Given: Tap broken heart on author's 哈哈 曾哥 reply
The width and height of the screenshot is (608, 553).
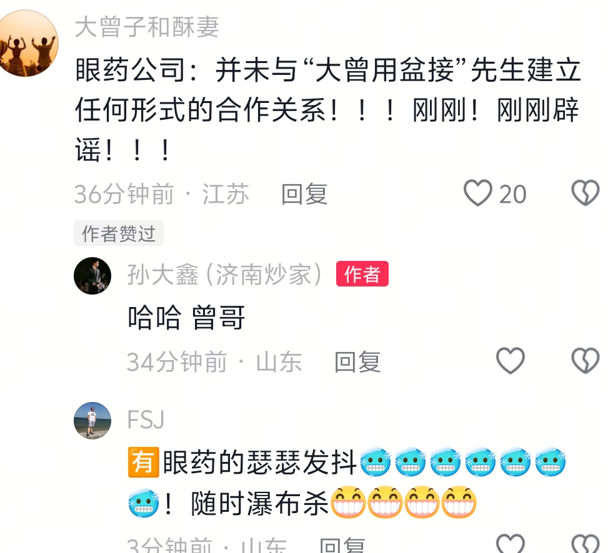Looking at the screenshot, I should pos(586,361).
